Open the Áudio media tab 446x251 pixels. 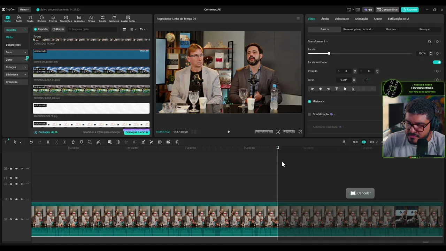[x=19, y=19]
